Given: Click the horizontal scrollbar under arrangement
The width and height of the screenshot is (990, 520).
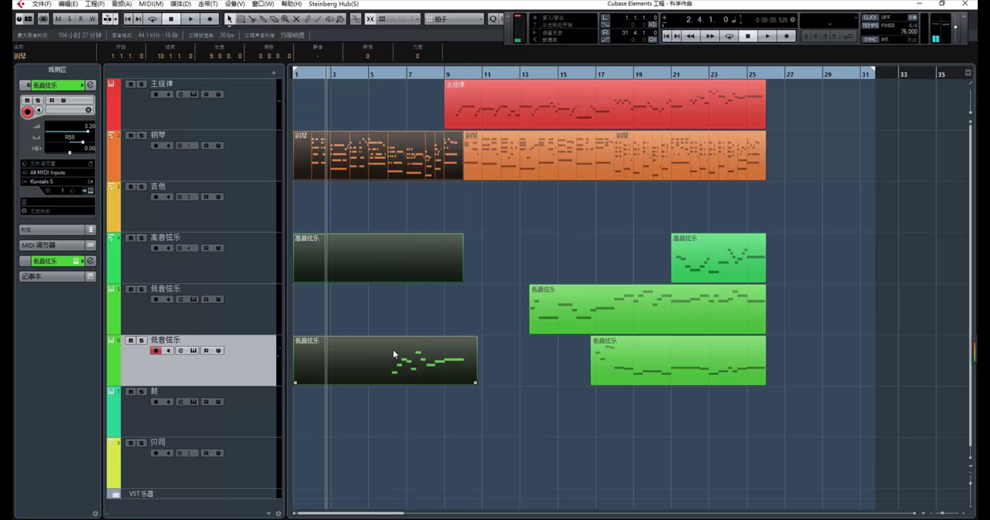Looking at the screenshot, I should point(351,513).
